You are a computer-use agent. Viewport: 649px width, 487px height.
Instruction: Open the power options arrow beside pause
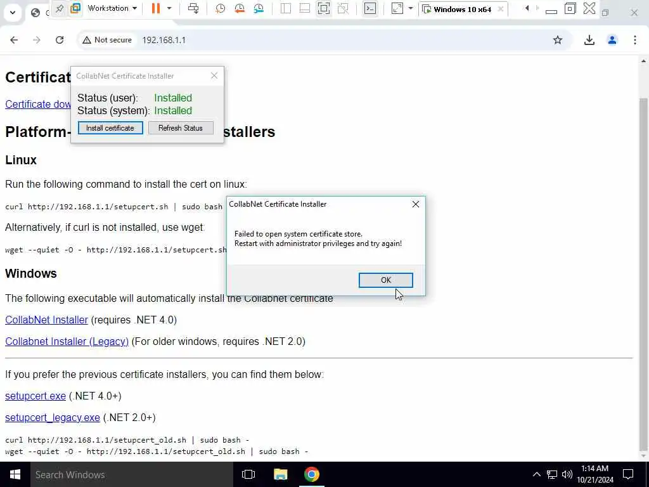[169, 8]
